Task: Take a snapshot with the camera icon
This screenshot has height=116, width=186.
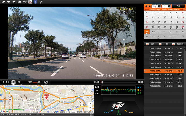Action: pyautogui.click(x=19, y=2)
